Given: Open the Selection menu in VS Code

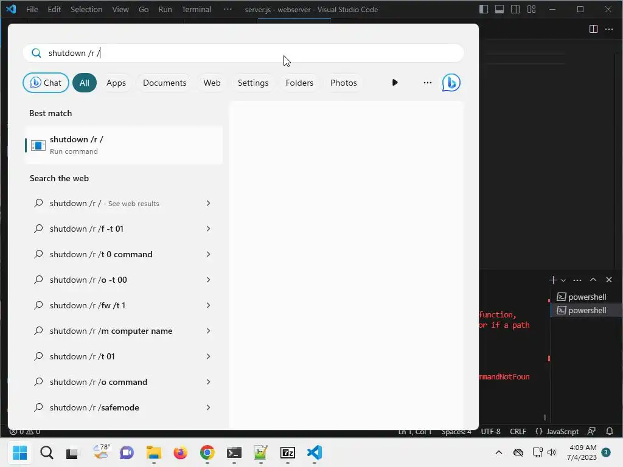Looking at the screenshot, I should click(86, 9).
